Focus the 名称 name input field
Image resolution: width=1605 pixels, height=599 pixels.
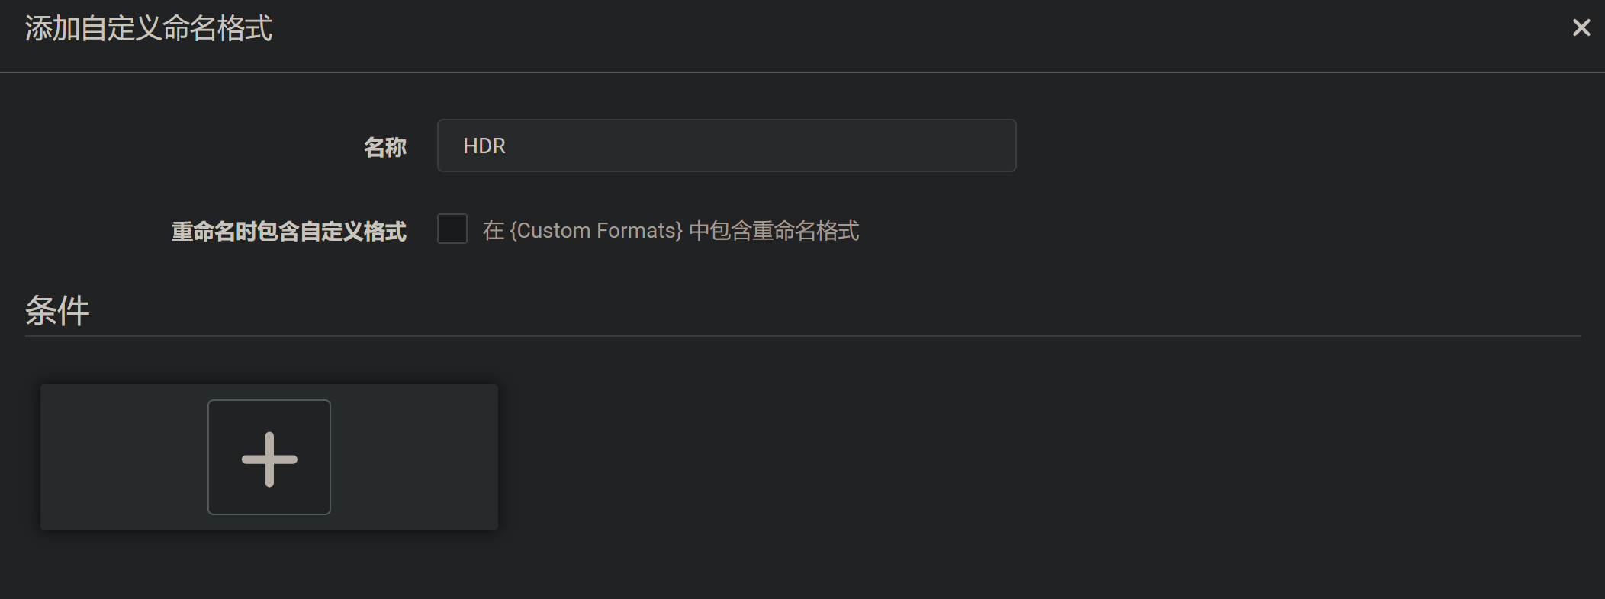725,146
